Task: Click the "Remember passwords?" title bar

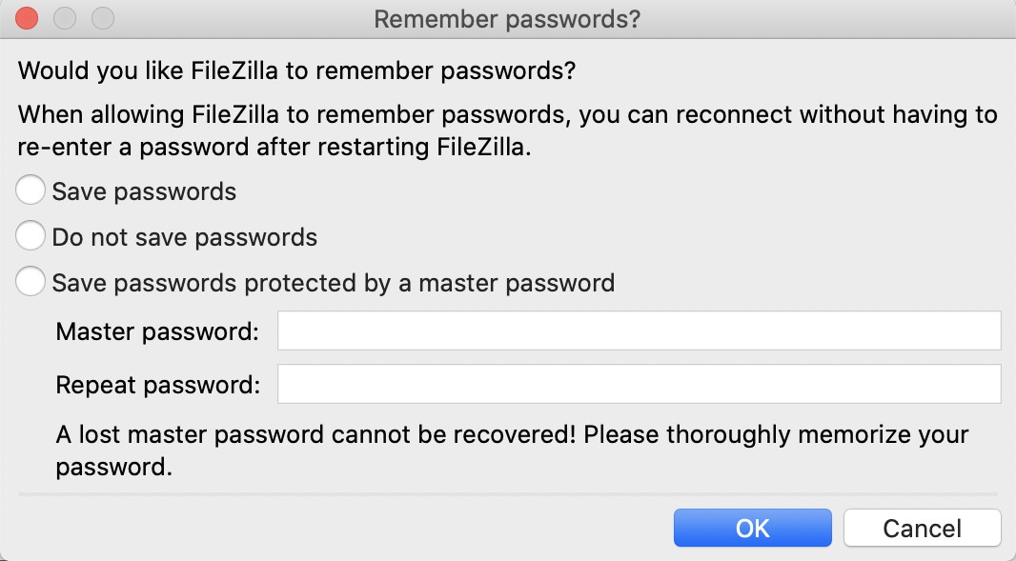Action: pyautogui.click(x=508, y=18)
